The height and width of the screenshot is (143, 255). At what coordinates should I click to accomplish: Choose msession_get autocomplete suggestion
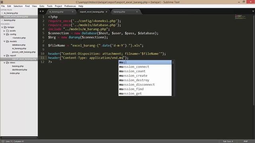point(145,94)
